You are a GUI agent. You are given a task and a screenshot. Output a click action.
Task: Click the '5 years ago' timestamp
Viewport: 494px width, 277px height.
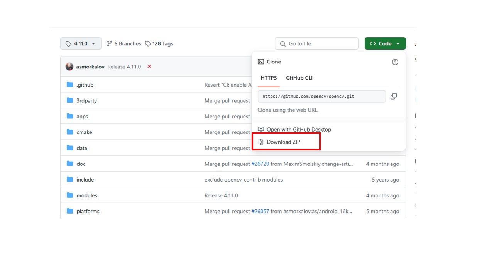385,180
